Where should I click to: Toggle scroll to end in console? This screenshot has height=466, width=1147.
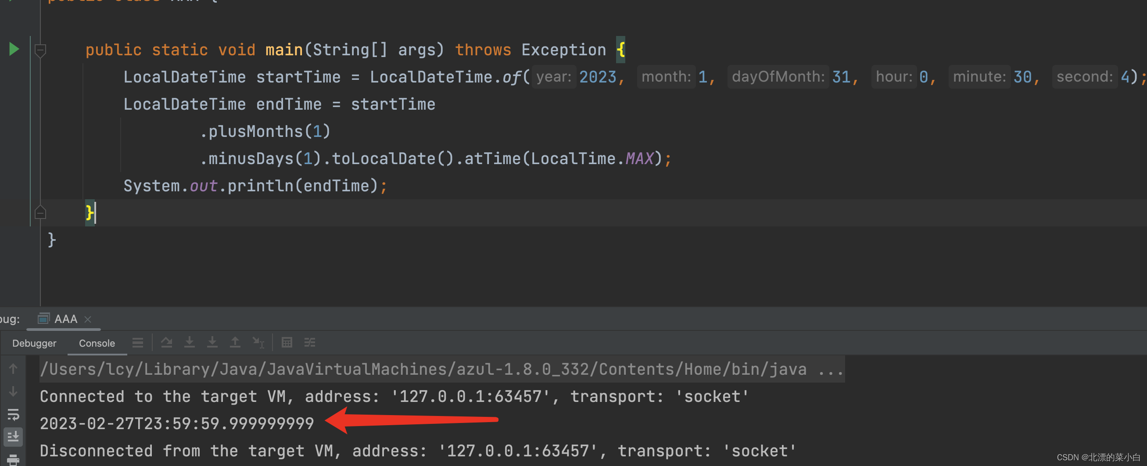click(x=13, y=437)
